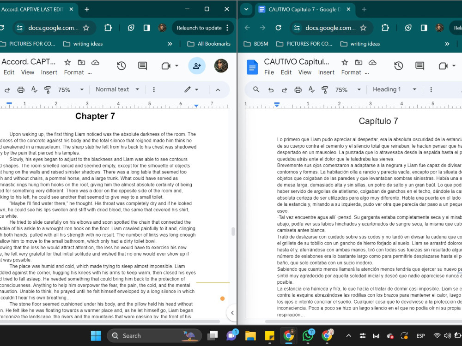Screen dimensions: 462x346
Task: Open writing ideas bookmark folder in left browser
Action: tap(83, 44)
